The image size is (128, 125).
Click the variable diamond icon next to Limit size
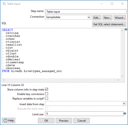125,113
